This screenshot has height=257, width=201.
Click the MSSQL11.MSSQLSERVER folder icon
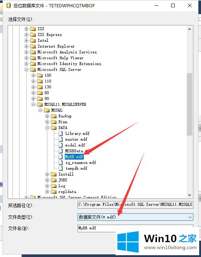(40, 104)
